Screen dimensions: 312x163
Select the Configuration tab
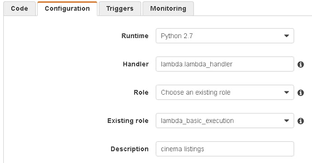point(67,8)
